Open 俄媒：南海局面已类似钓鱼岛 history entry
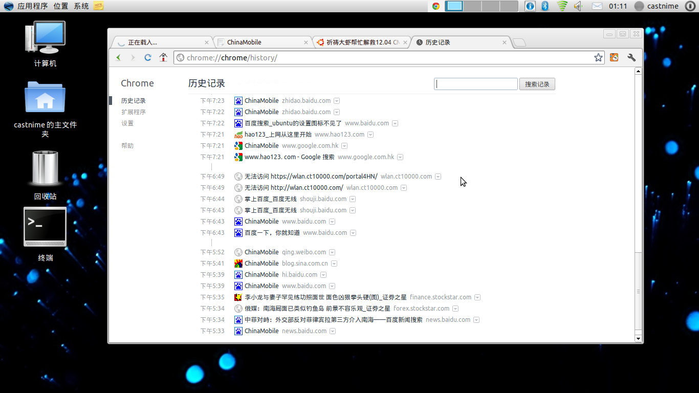 pos(317,309)
